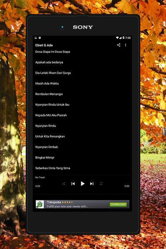Tap the Wi-Fi status bar icon
The height and width of the screenshot is (249, 166).
coord(117,38)
